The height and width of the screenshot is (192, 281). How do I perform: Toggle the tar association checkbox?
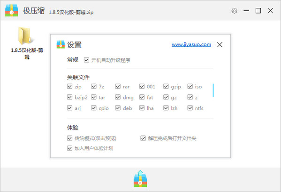coord(94,97)
